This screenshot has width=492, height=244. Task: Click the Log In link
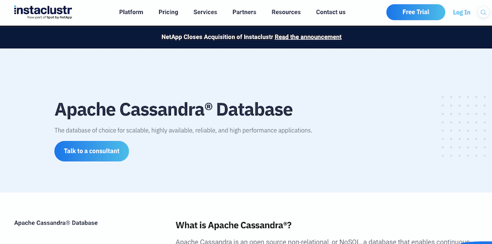click(462, 12)
